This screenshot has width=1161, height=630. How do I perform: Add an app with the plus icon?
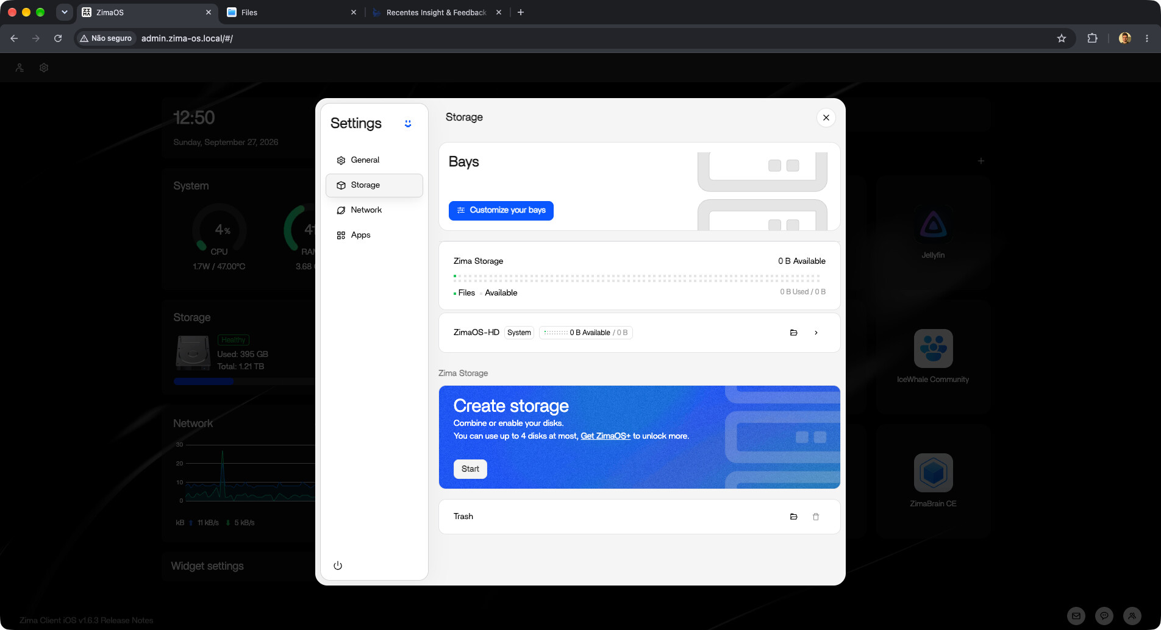(981, 161)
